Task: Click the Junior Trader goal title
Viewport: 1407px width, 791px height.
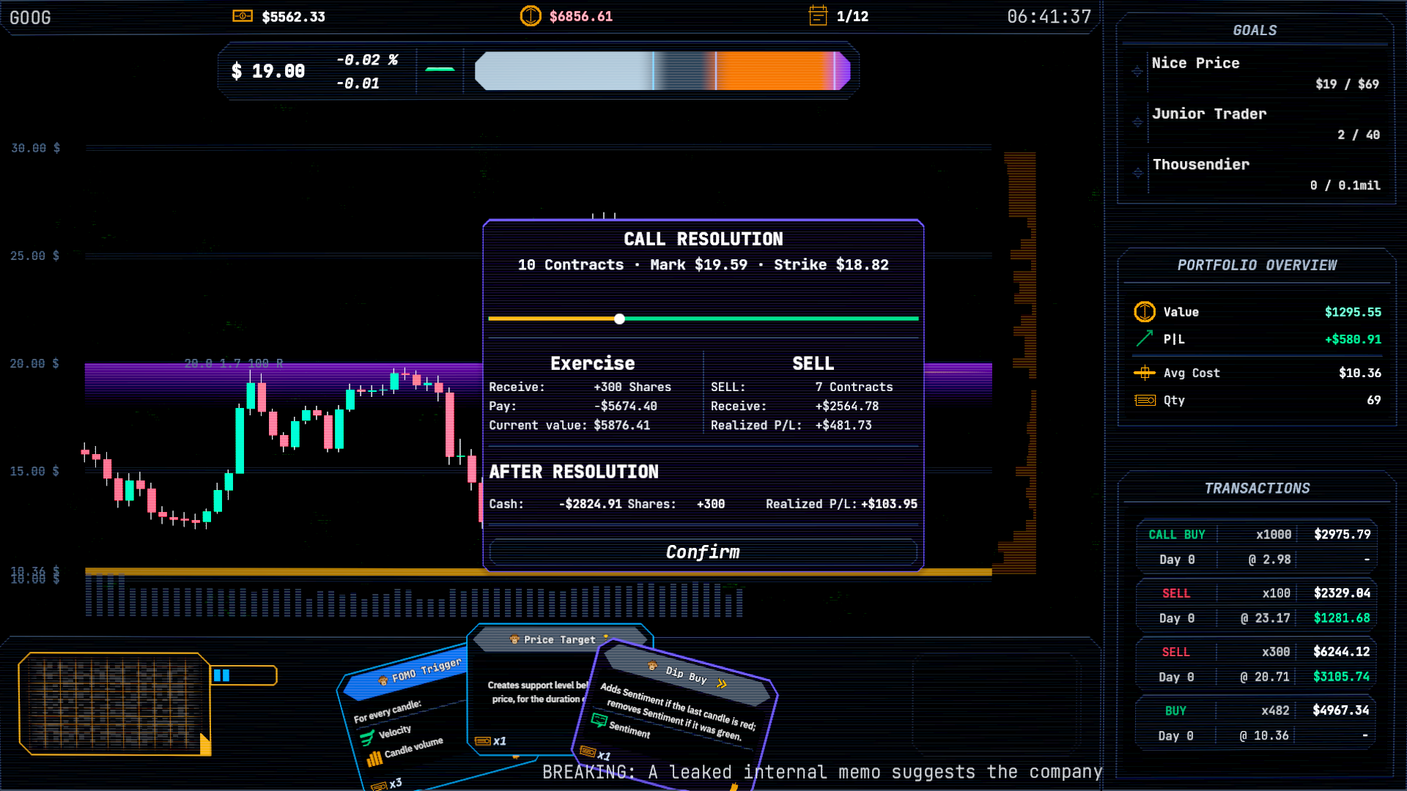Action: click(x=1208, y=114)
